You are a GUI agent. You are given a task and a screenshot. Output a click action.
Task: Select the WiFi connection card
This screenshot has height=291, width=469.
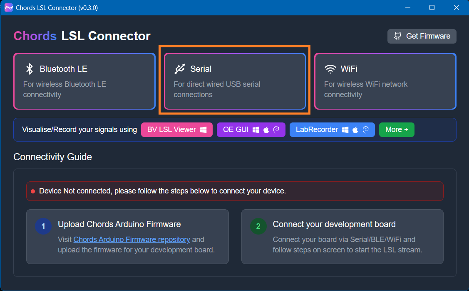(x=385, y=81)
